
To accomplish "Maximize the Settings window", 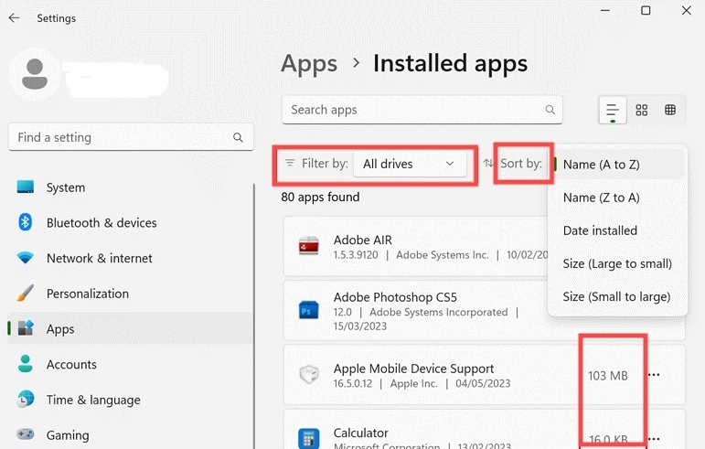I will [646, 10].
